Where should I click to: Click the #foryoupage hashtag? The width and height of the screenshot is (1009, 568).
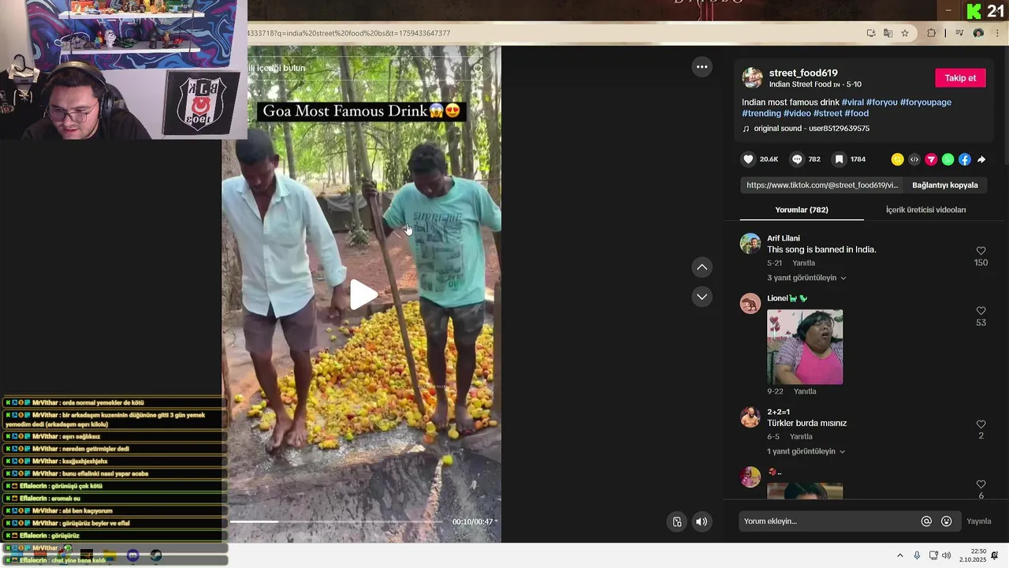tap(925, 103)
